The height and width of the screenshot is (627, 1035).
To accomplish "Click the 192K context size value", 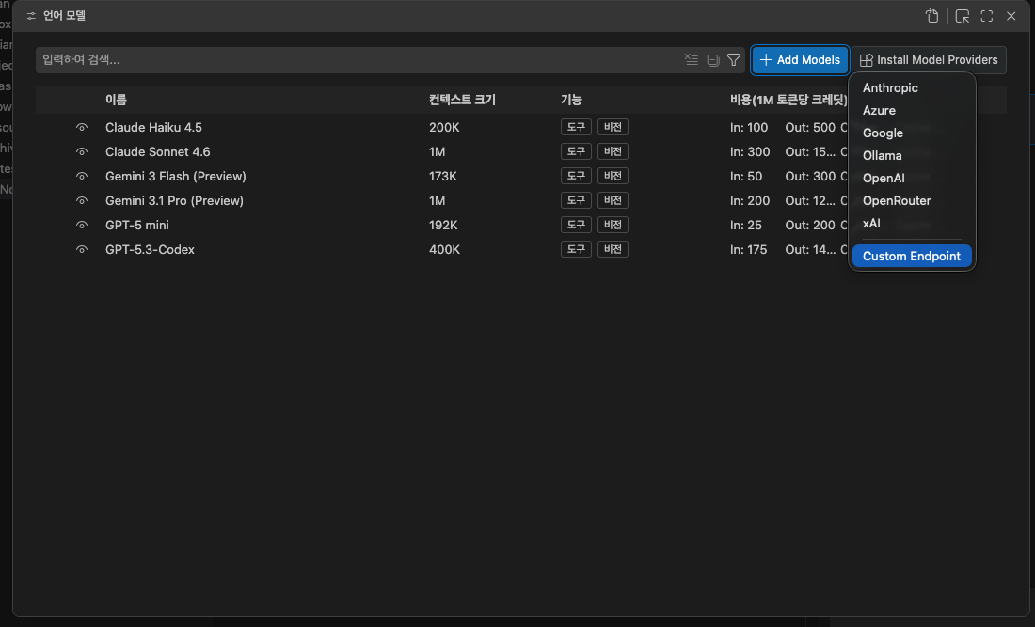I will pos(443,225).
